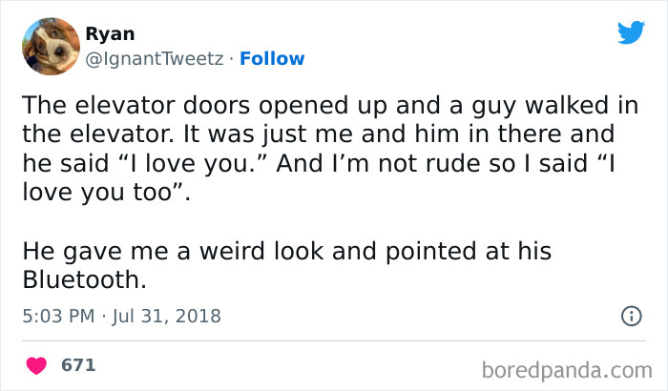Click the Twitter bird logo
The image size is (668, 391).
[631, 32]
